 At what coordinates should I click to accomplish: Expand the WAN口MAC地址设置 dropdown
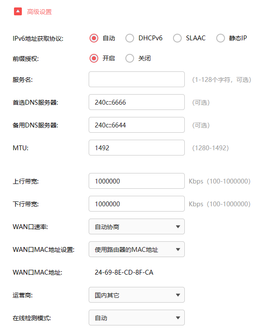(136, 249)
